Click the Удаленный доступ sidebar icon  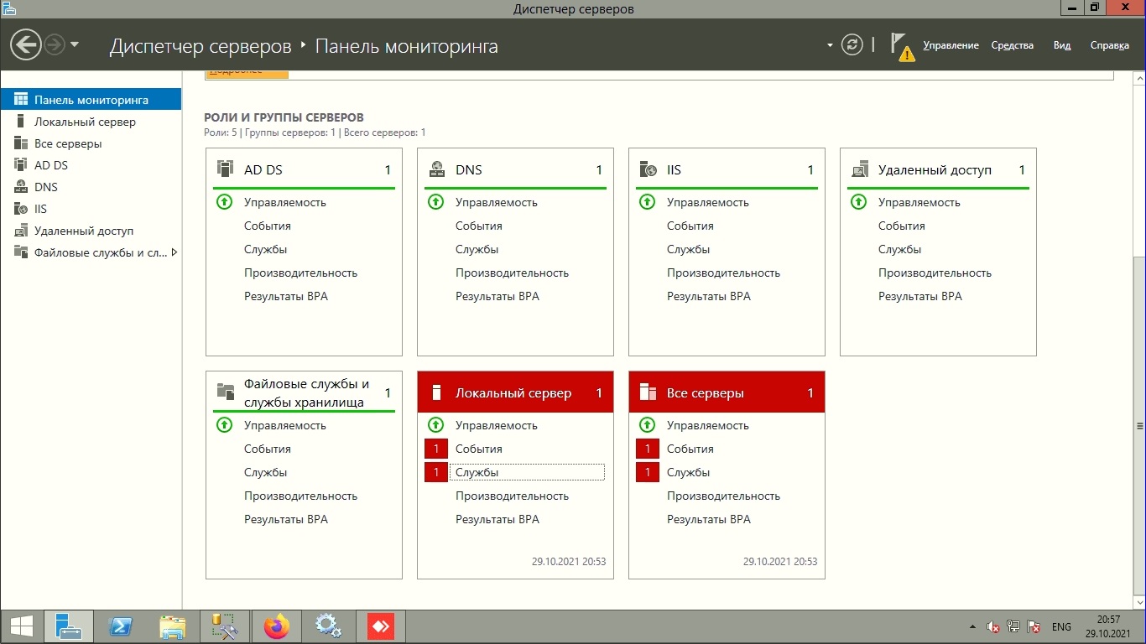[x=21, y=231]
